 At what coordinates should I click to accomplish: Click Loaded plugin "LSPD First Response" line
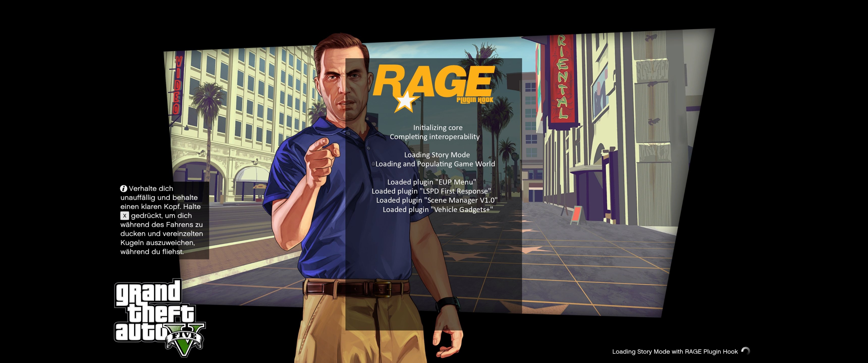pyautogui.click(x=431, y=191)
